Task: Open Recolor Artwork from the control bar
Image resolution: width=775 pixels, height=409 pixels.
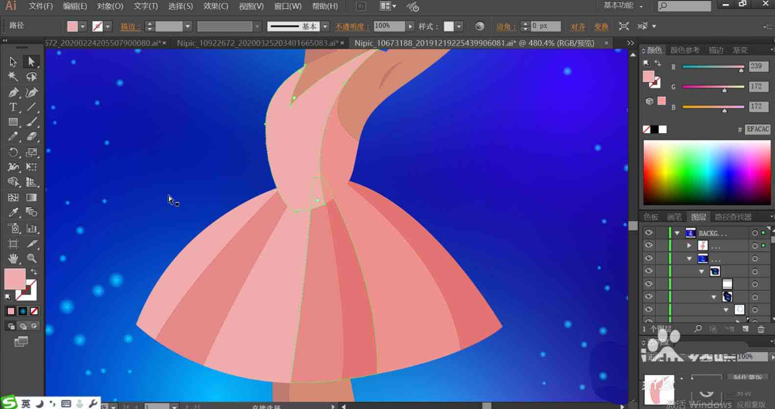Action: (480, 26)
